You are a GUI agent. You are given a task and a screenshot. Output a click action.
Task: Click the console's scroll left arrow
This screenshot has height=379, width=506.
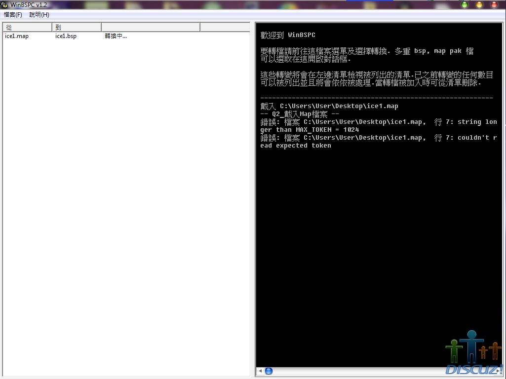260,371
